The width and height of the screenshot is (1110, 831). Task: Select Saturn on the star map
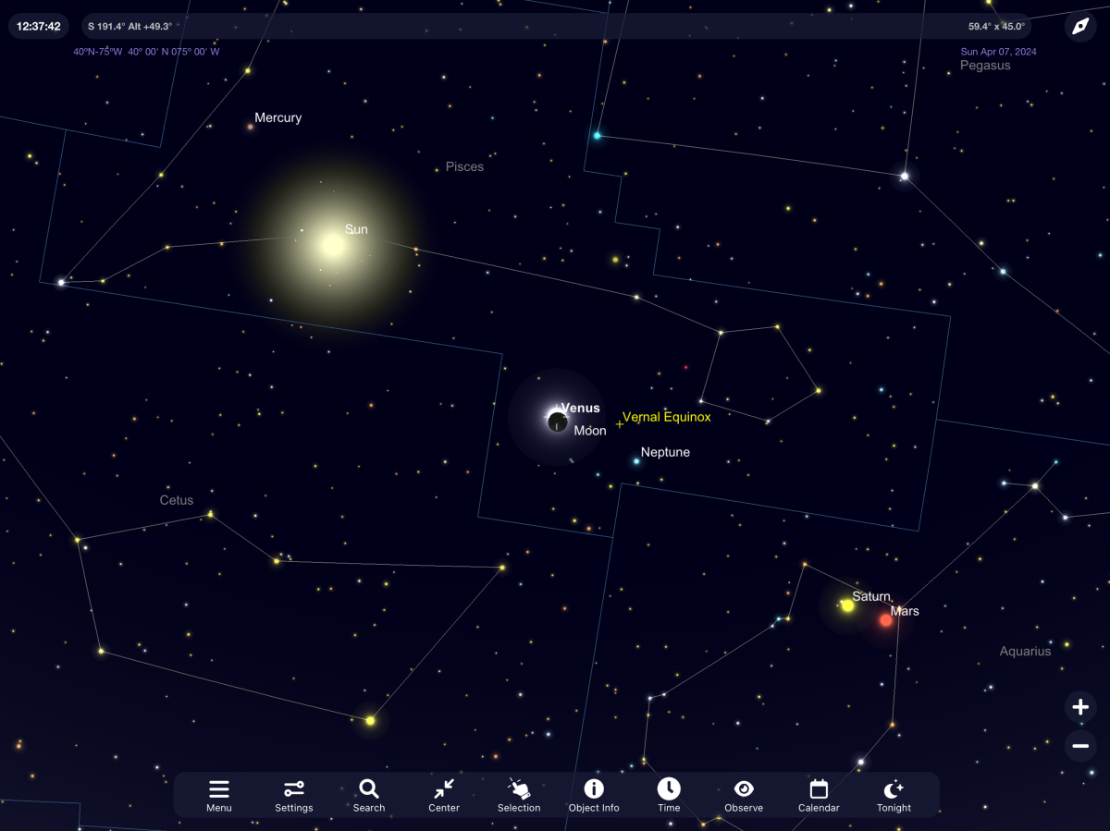click(847, 605)
